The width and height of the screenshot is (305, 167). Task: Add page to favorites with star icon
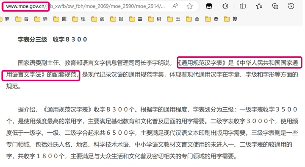click(189, 6)
